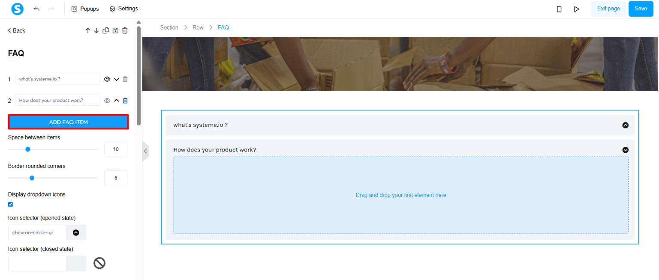This screenshot has width=659, height=280.
Task: Click ADD FAQ ITEM button
Action: [69, 122]
